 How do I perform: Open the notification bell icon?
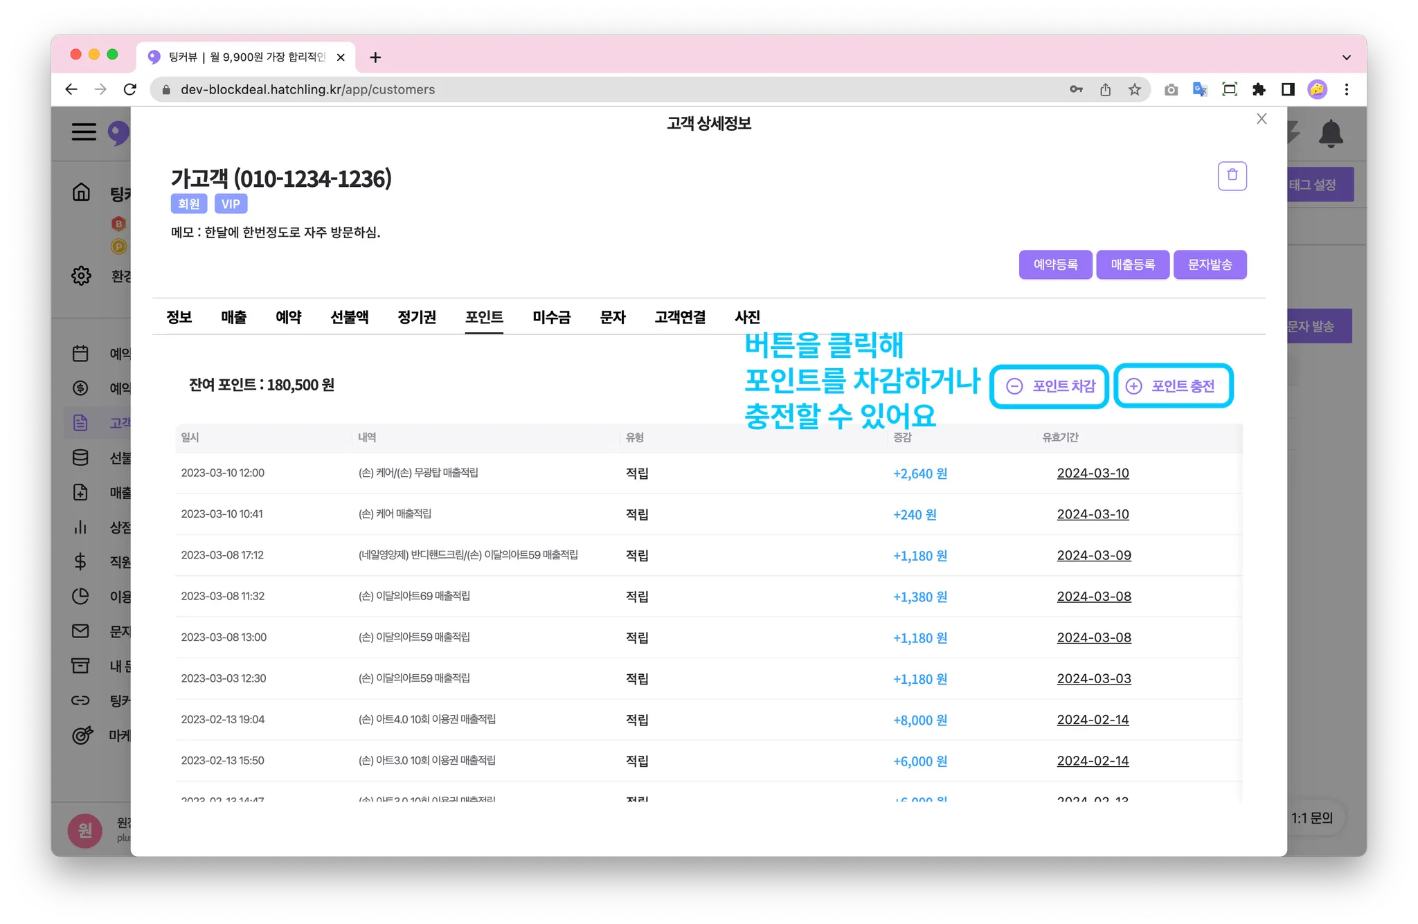click(1330, 133)
